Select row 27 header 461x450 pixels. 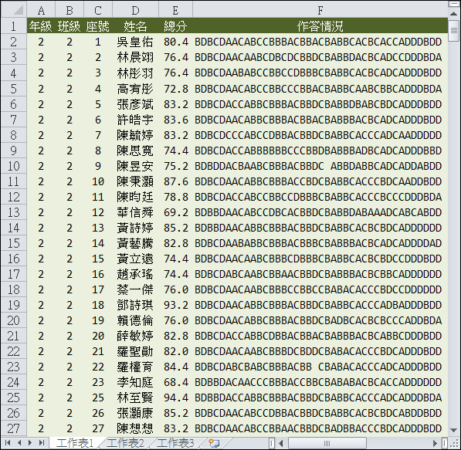coord(14,428)
